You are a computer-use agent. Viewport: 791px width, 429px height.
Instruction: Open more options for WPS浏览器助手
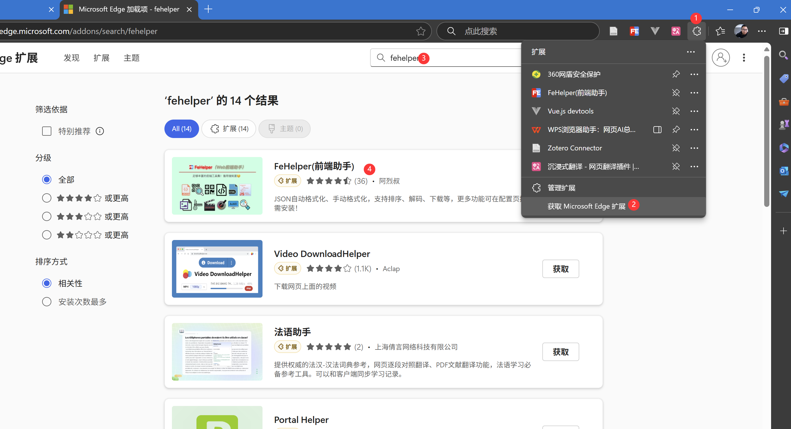coord(694,129)
